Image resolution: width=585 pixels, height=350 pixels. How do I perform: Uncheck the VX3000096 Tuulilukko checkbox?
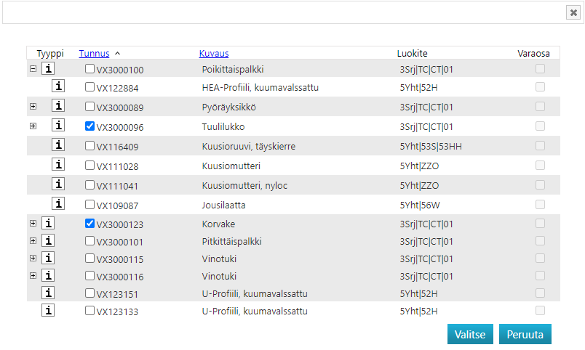tap(89, 126)
